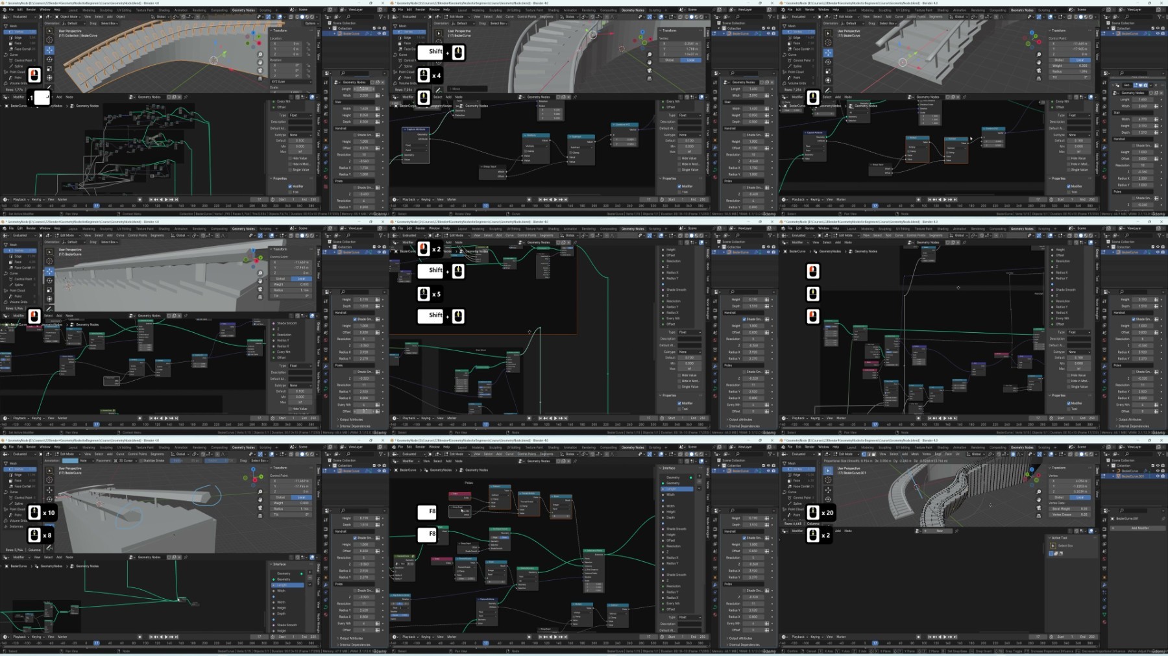Screen dimensions: 1168x656
Task: Pick the Cursor tool in the BezierCurve.001 viewport
Action: [828, 480]
